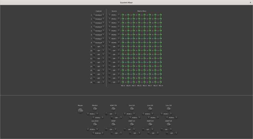Click previous arrow on Source row 4 PCM 4
Screen dimensions: 253x139
click(109, 27)
